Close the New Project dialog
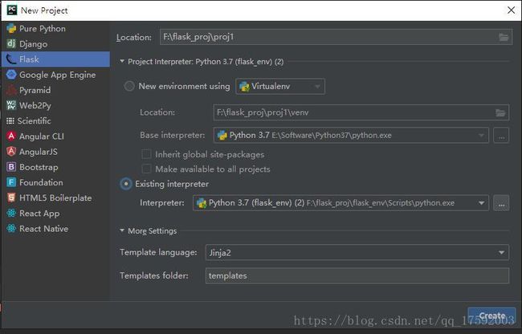 [511, 10]
